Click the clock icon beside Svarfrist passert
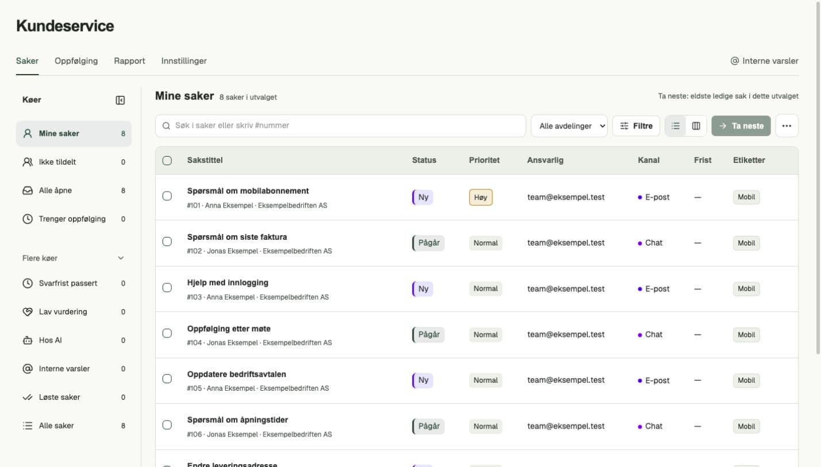This screenshot has width=821, height=467. point(28,283)
